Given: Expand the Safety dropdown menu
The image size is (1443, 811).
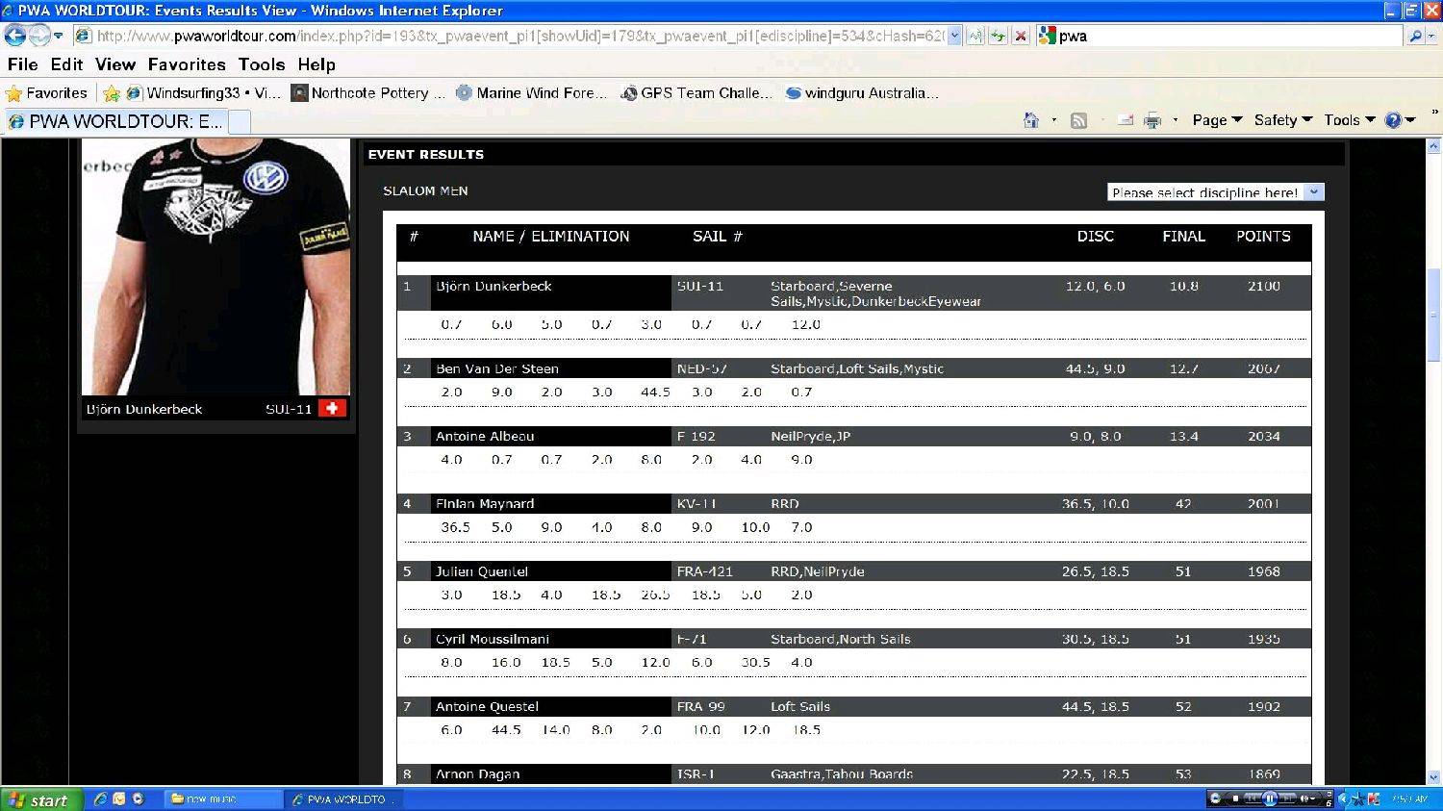Looking at the screenshot, I should pyautogui.click(x=1282, y=120).
